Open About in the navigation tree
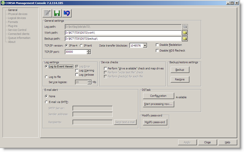 pos(12,42)
